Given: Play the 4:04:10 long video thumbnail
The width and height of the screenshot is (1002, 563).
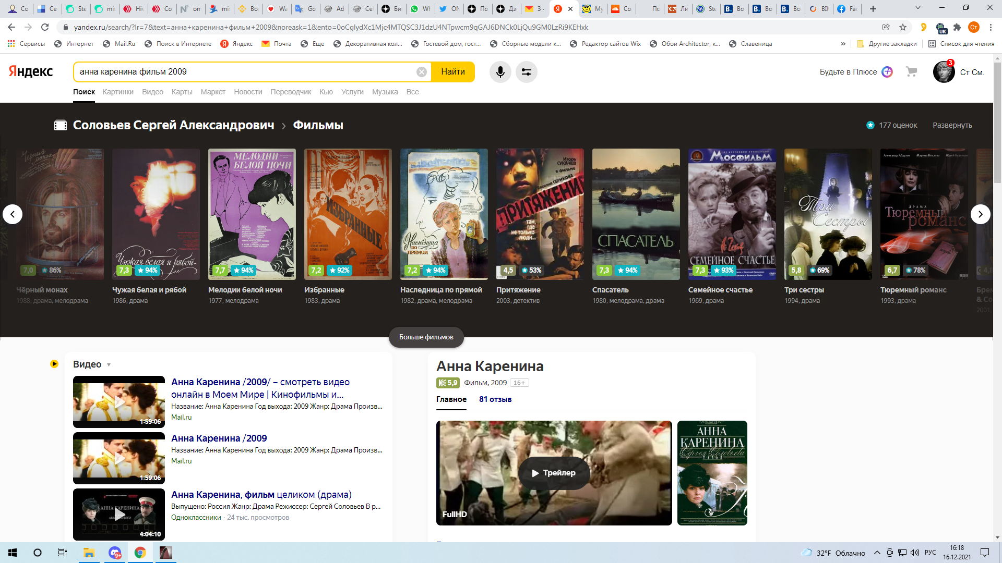Looking at the screenshot, I should (x=119, y=515).
